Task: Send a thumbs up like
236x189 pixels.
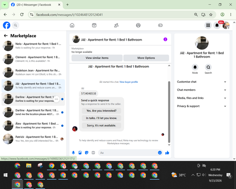Action: coord(167,153)
